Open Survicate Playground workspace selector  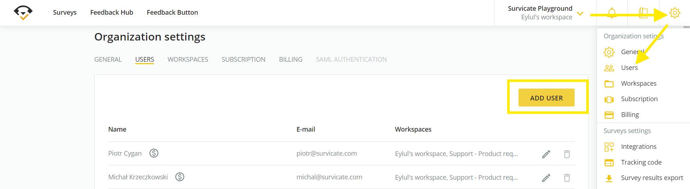[545, 13]
